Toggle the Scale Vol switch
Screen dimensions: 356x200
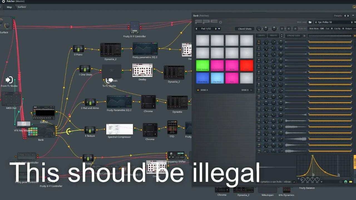pyautogui.click(x=295, y=29)
